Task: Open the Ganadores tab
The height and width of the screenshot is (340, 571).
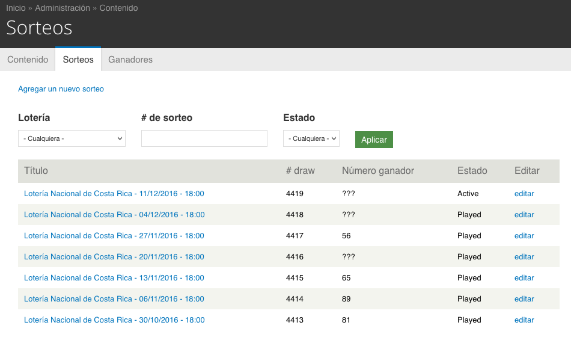Action: pyautogui.click(x=130, y=60)
